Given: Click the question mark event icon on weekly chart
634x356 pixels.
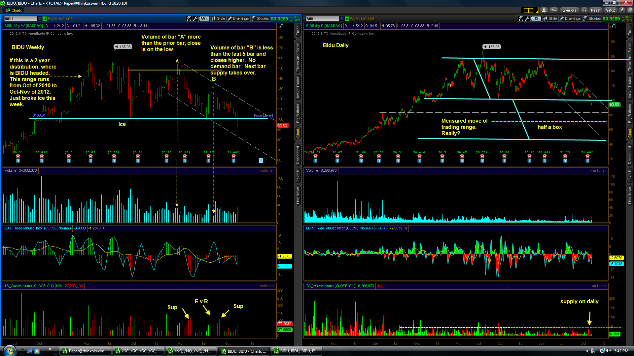Looking at the screenshot, I should 261,161.
